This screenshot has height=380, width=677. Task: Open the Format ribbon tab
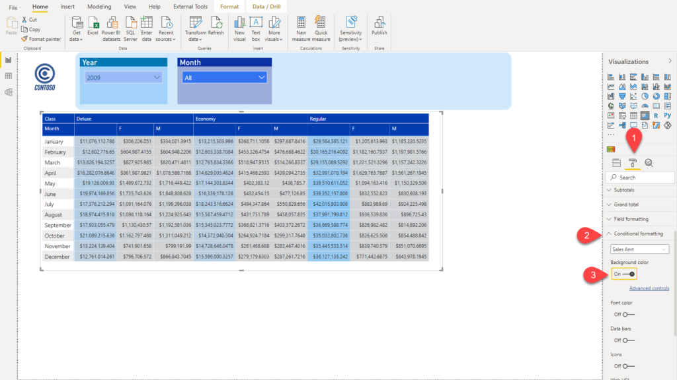click(229, 7)
